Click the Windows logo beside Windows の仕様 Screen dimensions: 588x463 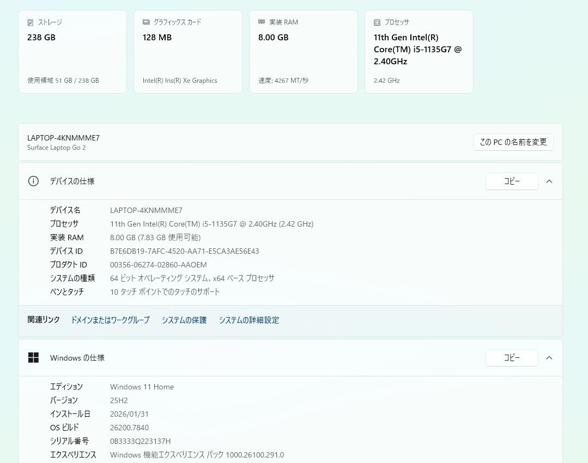[33, 358]
